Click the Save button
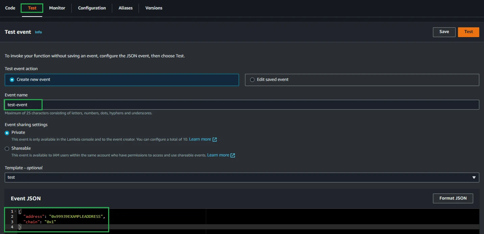484x234 pixels. pos(444,32)
